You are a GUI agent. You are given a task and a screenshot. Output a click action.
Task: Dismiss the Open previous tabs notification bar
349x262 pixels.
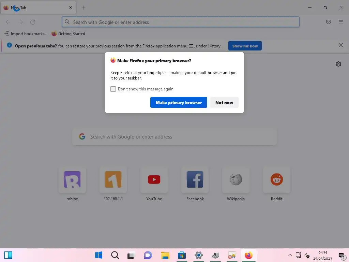point(341,45)
